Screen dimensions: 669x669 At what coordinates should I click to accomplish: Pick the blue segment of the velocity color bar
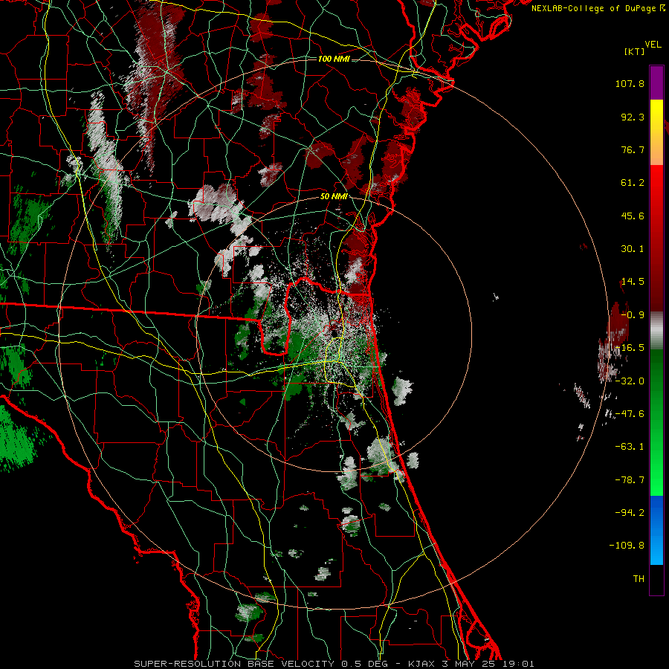point(656,530)
